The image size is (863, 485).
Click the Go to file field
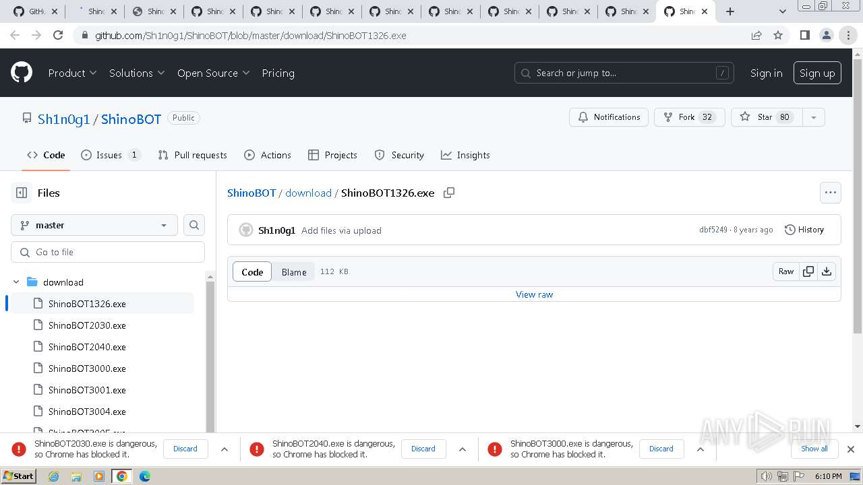108,252
